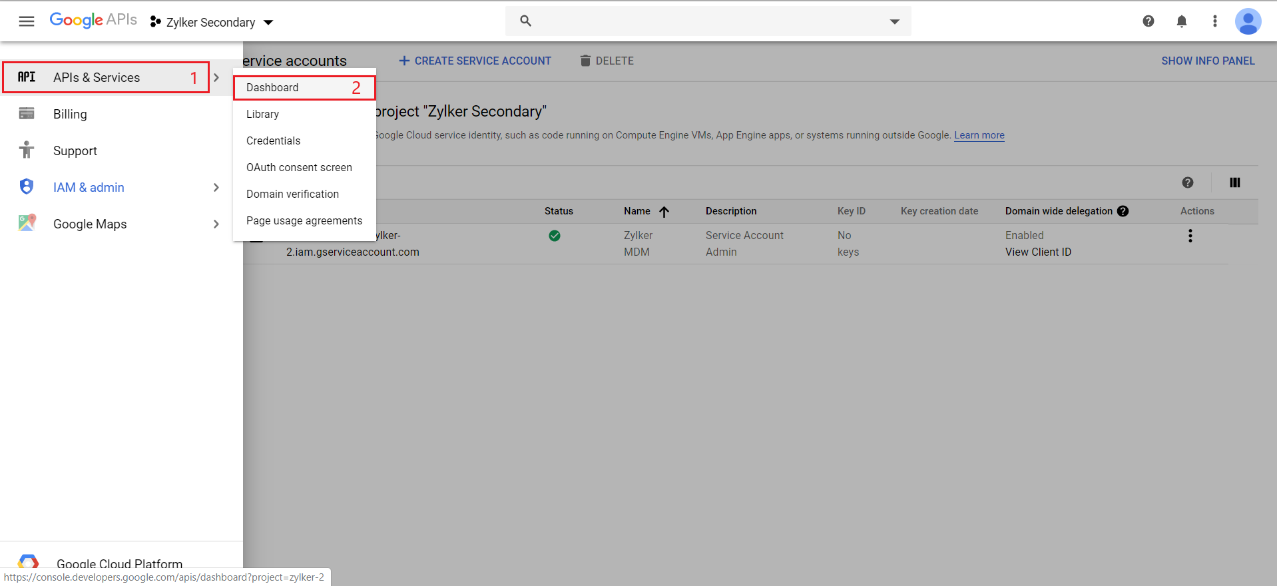The height and width of the screenshot is (586, 1277).
Task: Click the Google Cloud Platform logo icon
Action: coord(28,562)
